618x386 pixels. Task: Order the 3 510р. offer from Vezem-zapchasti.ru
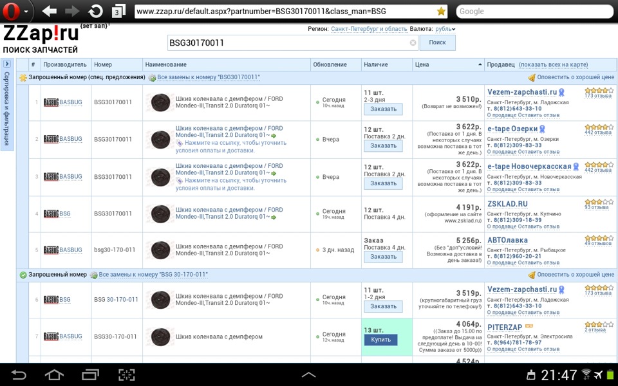pyautogui.click(x=383, y=109)
